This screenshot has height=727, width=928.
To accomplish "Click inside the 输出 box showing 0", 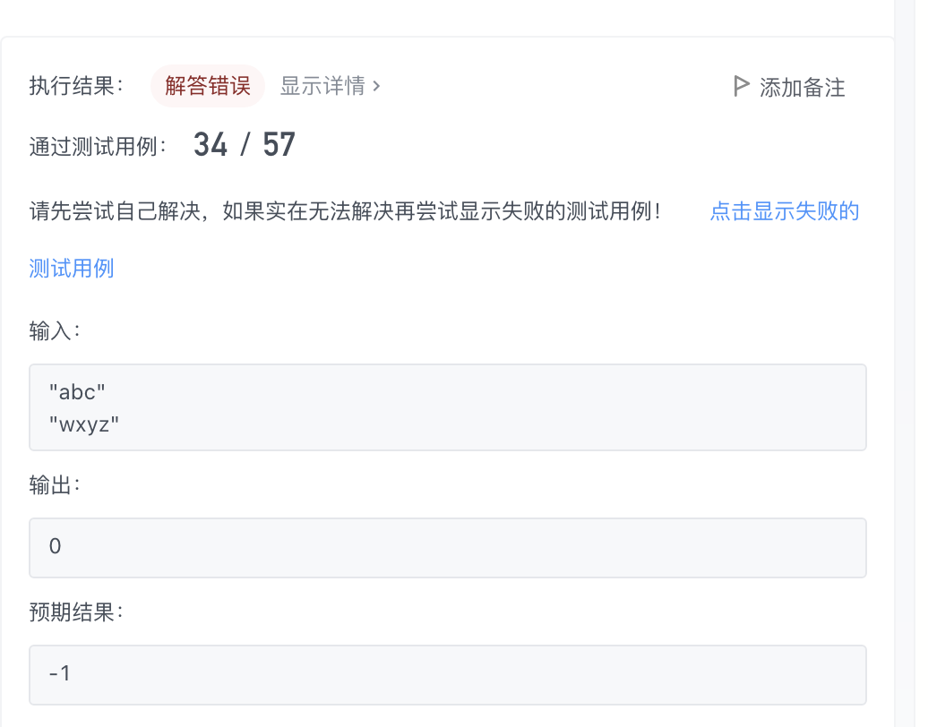I will [448, 548].
